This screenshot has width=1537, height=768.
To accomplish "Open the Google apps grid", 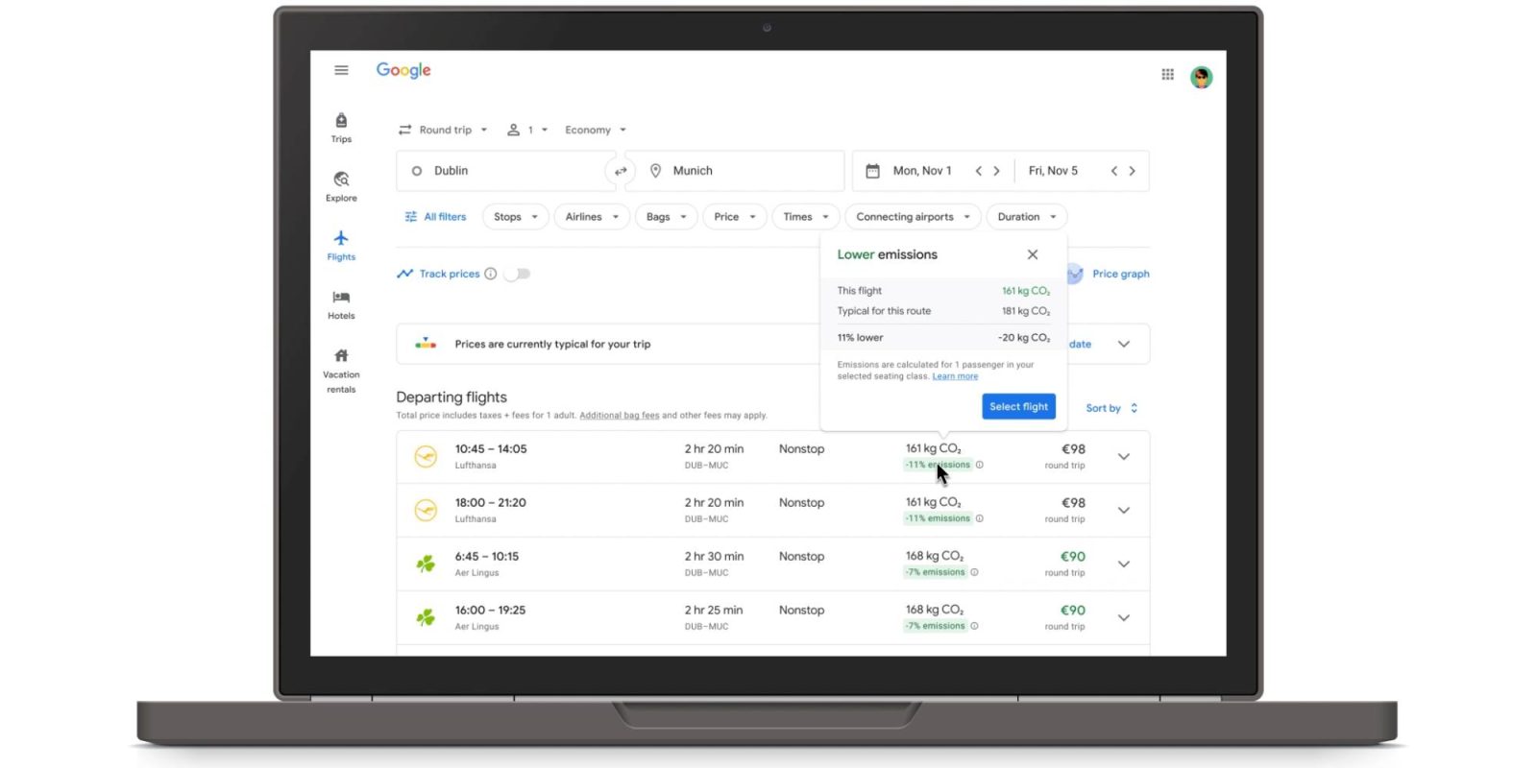I will pyautogui.click(x=1167, y=74).
